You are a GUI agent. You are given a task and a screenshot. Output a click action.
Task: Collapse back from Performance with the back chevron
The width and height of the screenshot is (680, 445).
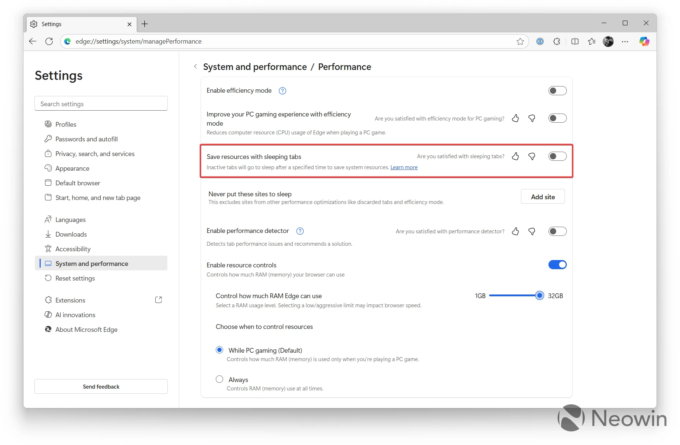(195, 67)
